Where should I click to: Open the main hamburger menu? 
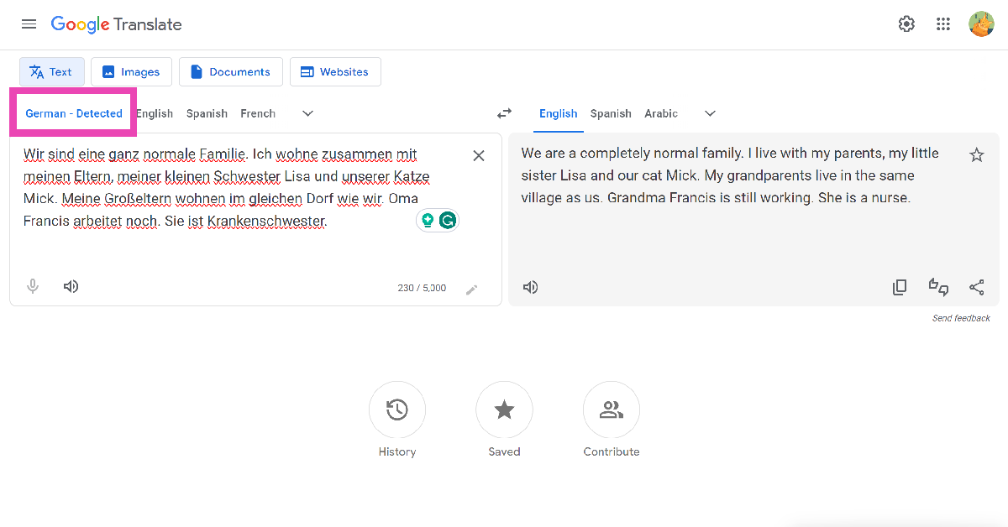pyautogui.click(x=29, y=24)
